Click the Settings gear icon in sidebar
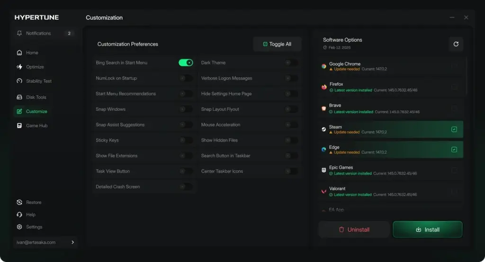The height and width of the screenshot is (262, 485). (19, 227)
